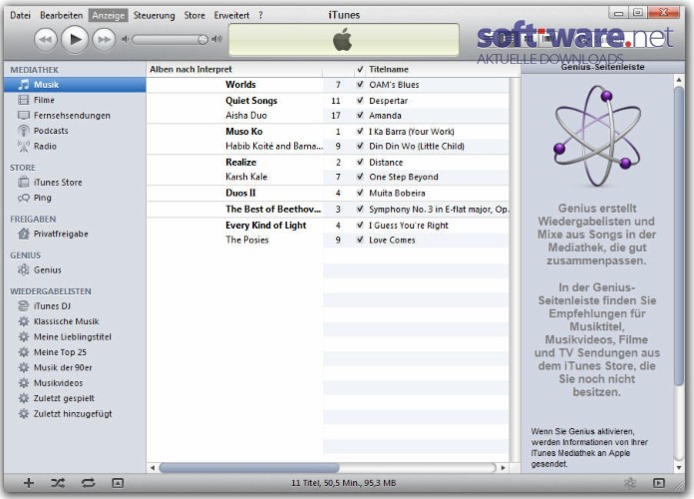
Task: Toggle shuffle playback icon
Action: [x=58, y=483]
